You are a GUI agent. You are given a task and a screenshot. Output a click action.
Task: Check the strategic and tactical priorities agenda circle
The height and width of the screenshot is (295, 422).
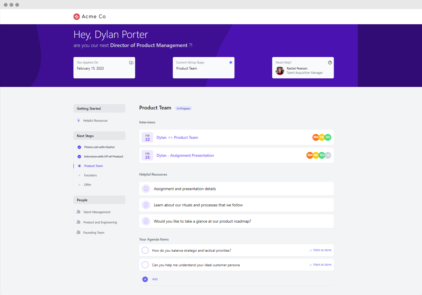click(145, 250)
